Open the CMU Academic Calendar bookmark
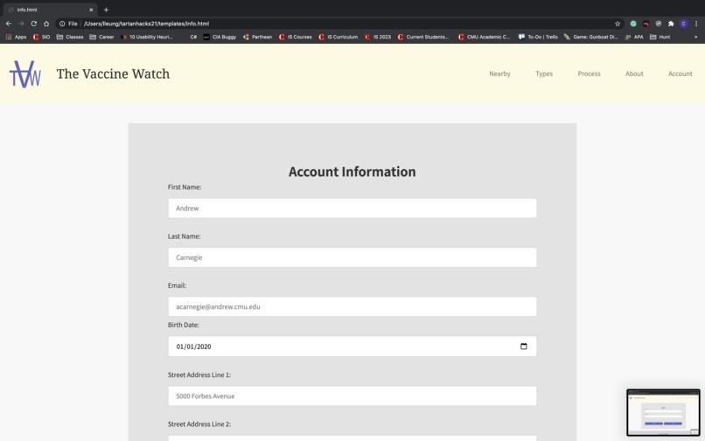The height and width of the screenshot is (441, 705). 484,37
